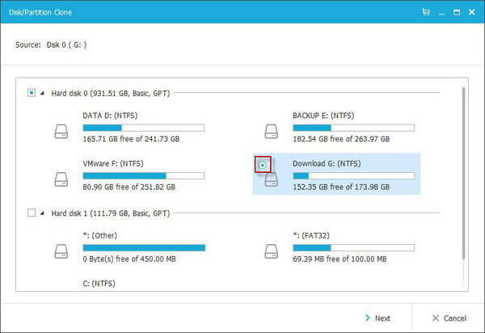
Task: Collapse the Hard disk 1 tree arrow
Action: [x=42, y=213]
